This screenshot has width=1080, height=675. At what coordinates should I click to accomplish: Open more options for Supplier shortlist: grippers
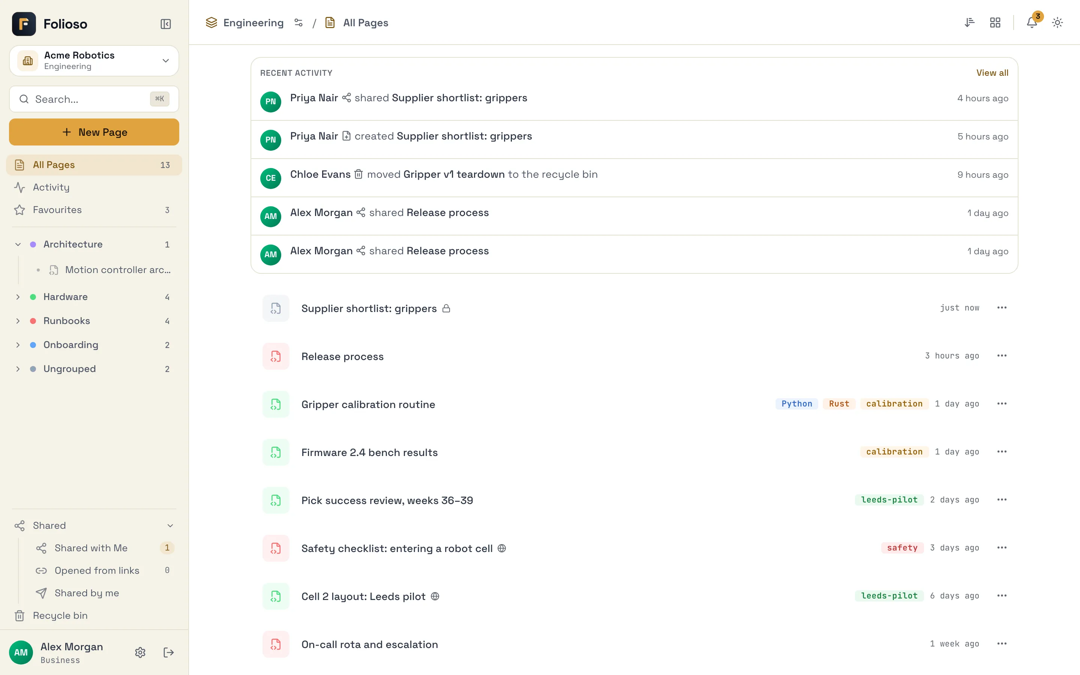coord(1002,307)
